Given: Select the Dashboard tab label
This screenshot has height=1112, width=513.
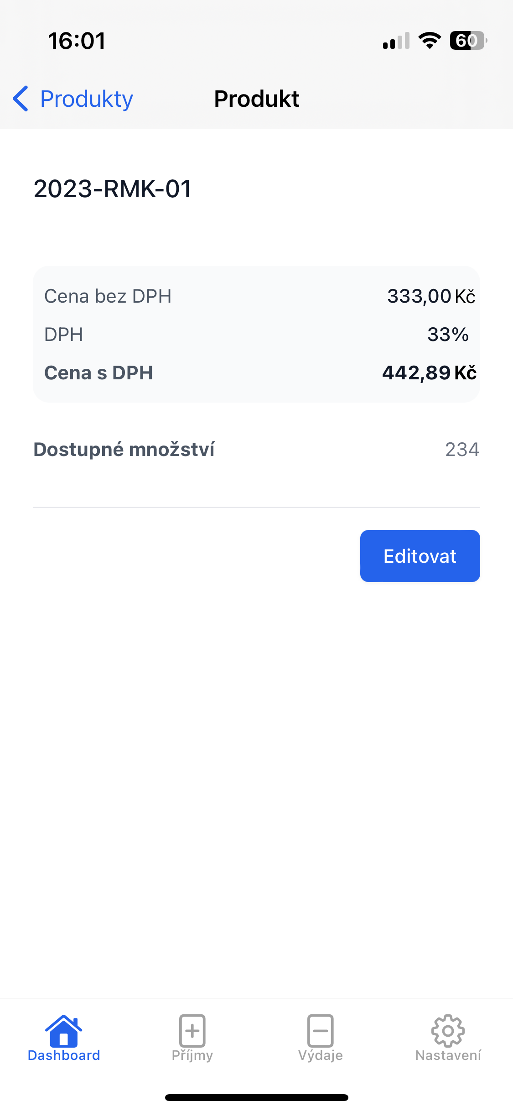Looking at the screenshot, I should click(64, 1055).
